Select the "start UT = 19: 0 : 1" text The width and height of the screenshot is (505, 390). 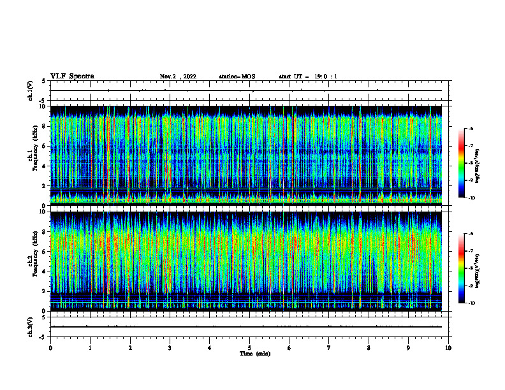(x=308, y=76)
